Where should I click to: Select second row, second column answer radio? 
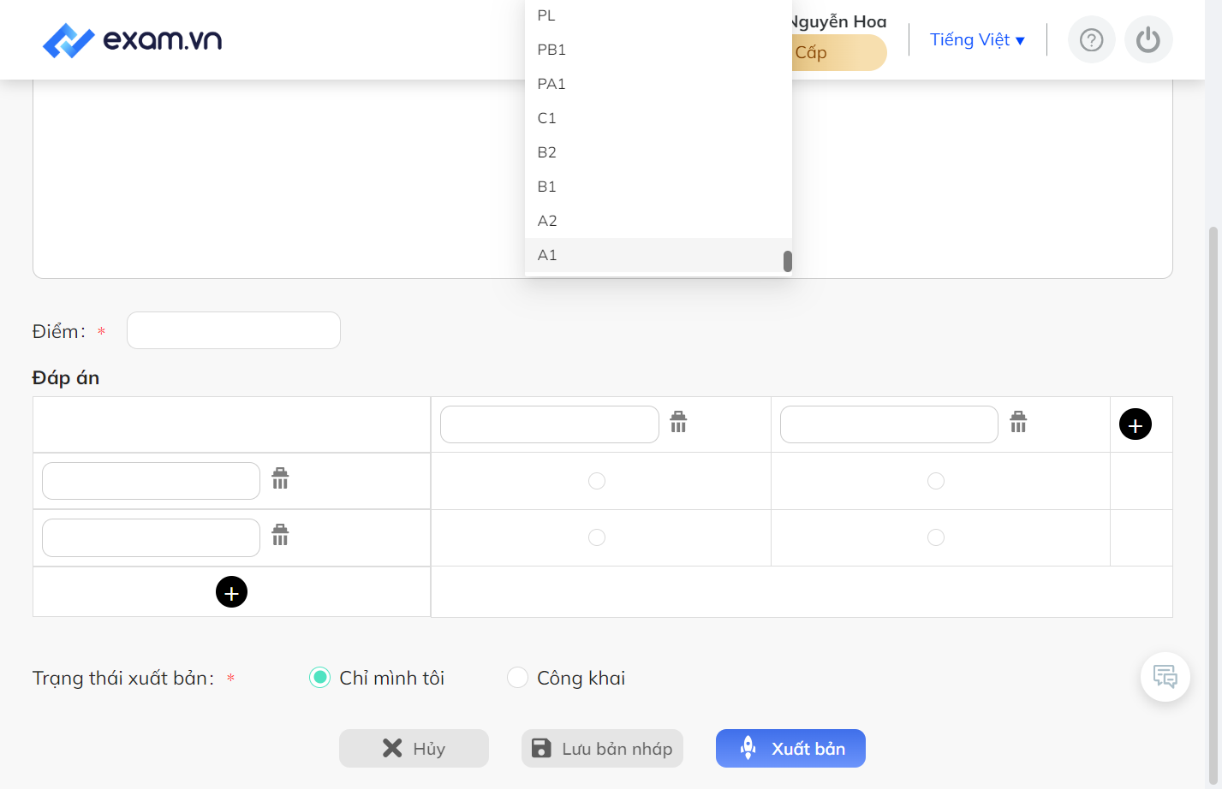[936, 537]
